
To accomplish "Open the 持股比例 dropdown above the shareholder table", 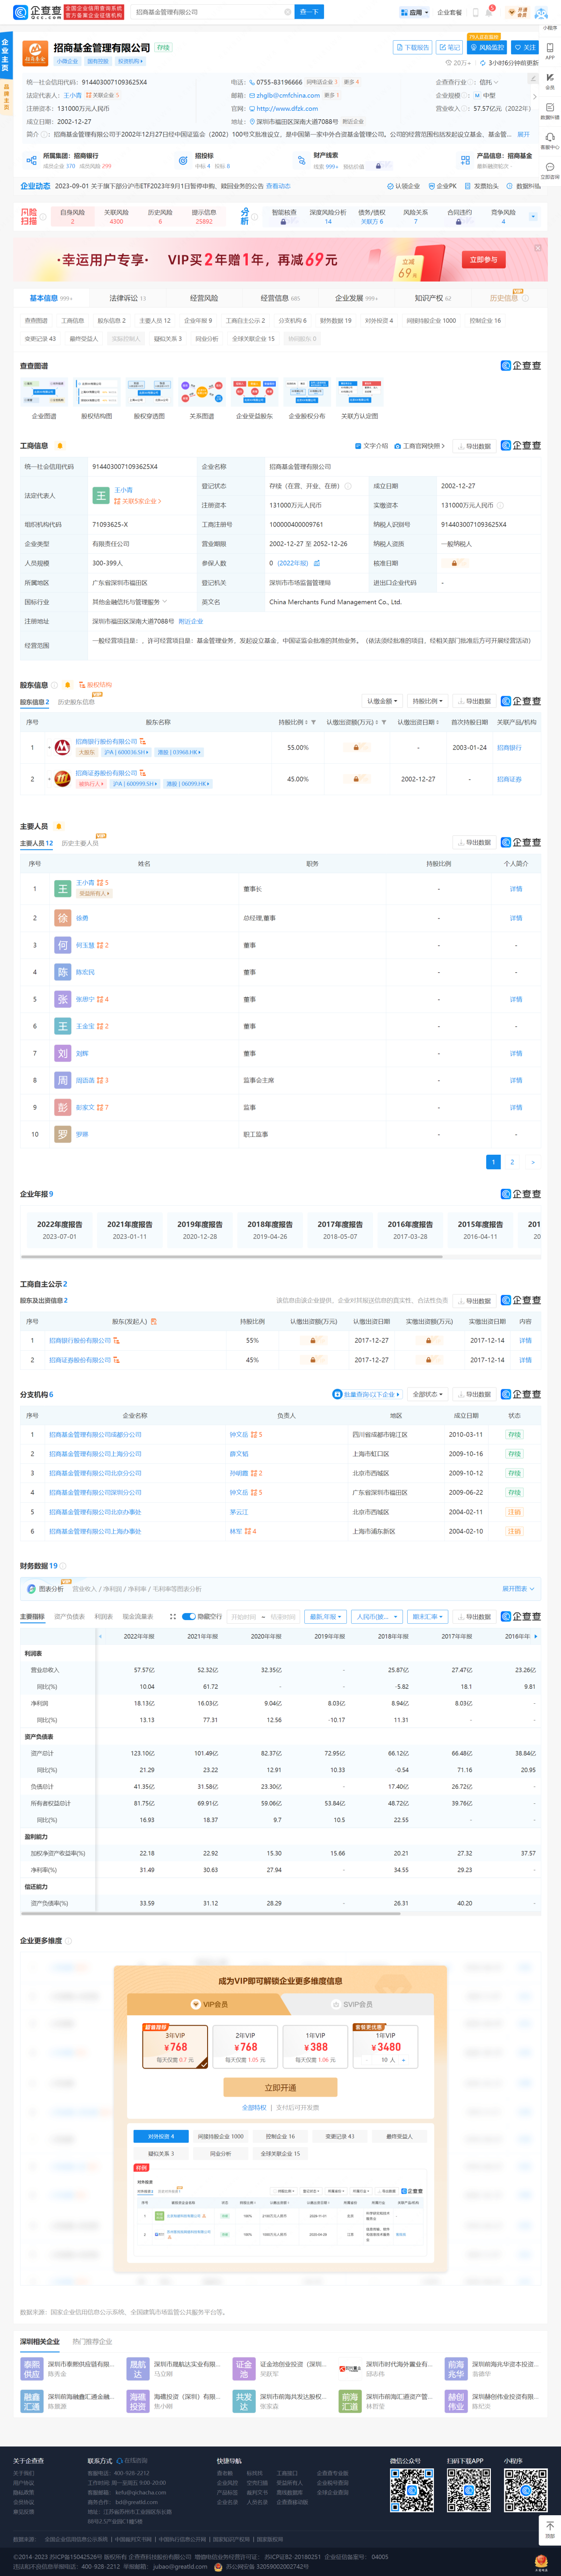I will click(x=428, y=701).
